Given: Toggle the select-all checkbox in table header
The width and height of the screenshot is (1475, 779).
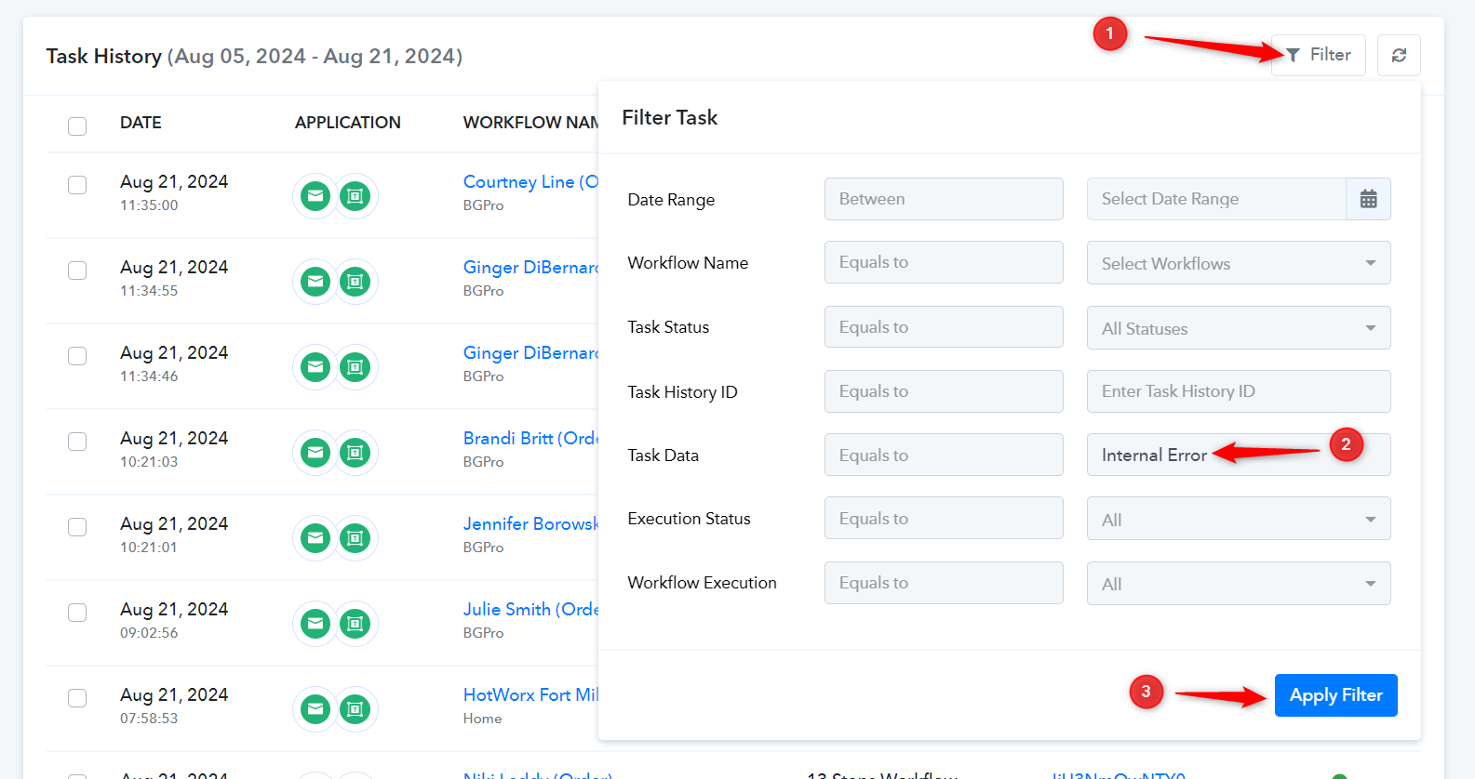Looking at the screenshot, I should click(x=77, y=125).
